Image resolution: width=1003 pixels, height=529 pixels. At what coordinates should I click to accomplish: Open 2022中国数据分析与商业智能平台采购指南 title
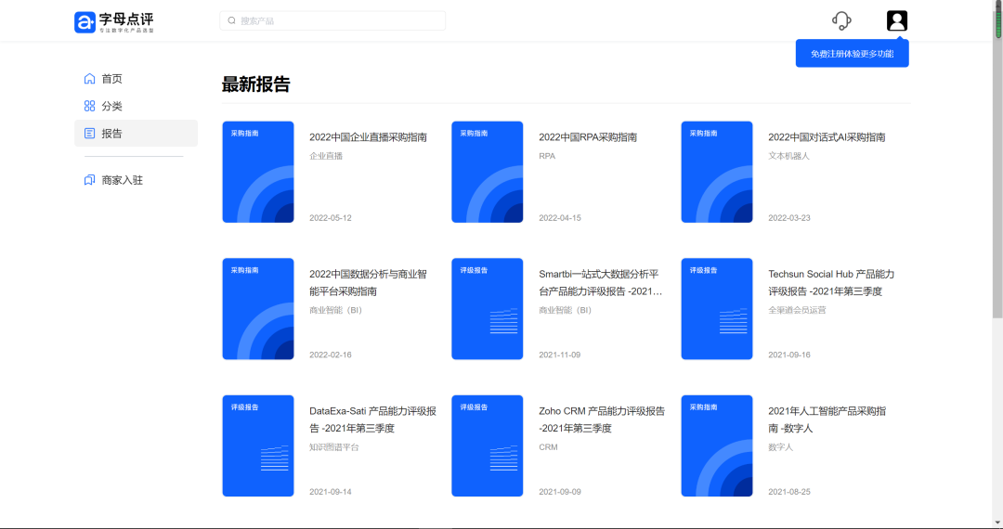click(x=369, y=282)
